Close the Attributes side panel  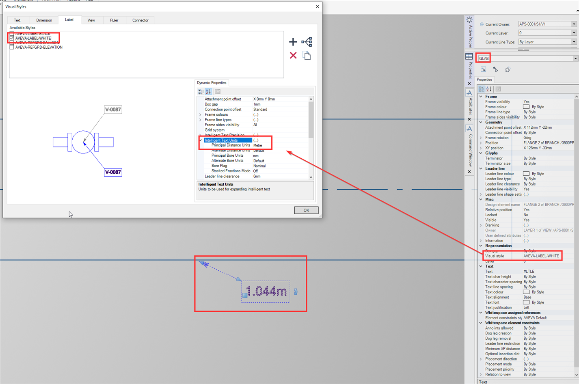(469, 119)
